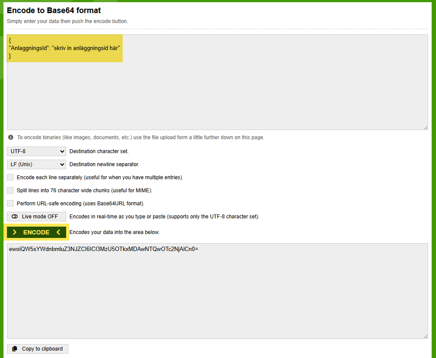Click the switch icon inside Live mode OFF
The height and width of the screenshot is (358, 436).
15,217
